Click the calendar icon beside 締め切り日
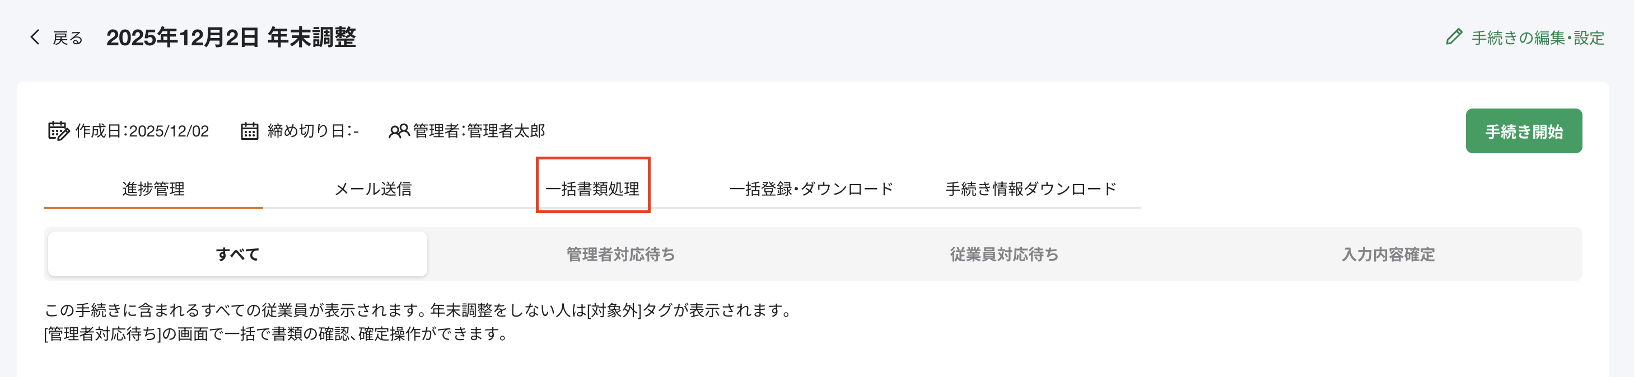 pyautogui.click(x=249, y=130)
